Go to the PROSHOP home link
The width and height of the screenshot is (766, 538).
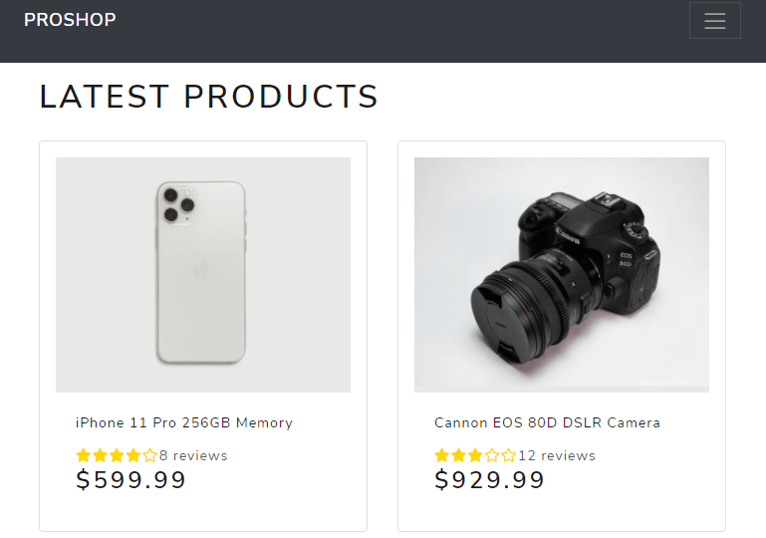(x=70, y=20)
